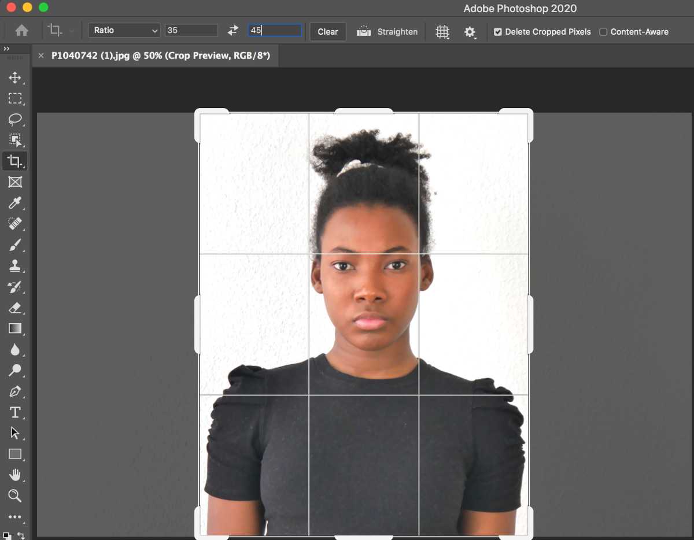
Task: Select the Eraser tool
Action: click(15, 308)
